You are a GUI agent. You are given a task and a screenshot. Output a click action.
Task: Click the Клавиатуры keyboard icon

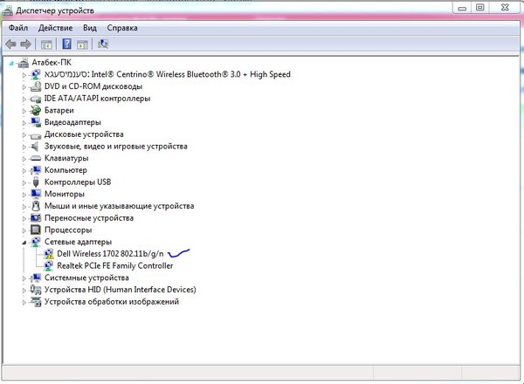pos(36,158)
